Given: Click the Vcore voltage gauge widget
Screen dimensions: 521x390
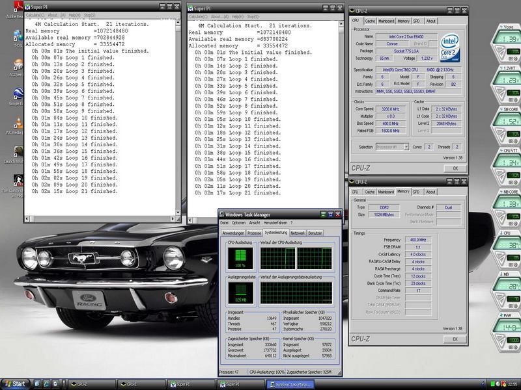Looking at the screenshot, I should point(506,42).
